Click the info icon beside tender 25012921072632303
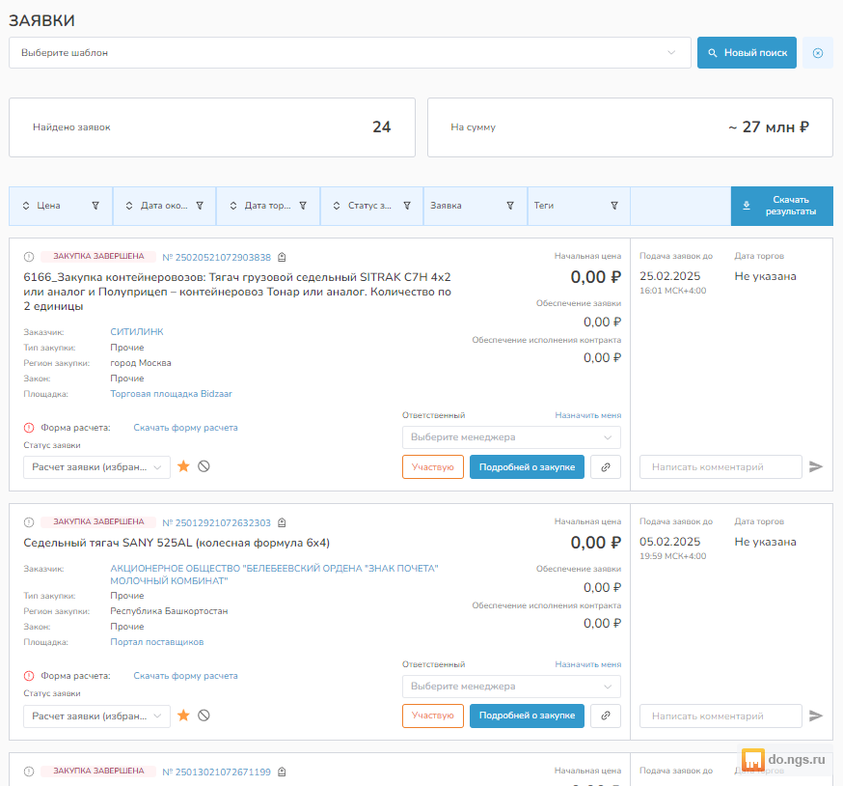The height and width of the screenshot is (786, 843). [29, 522]
